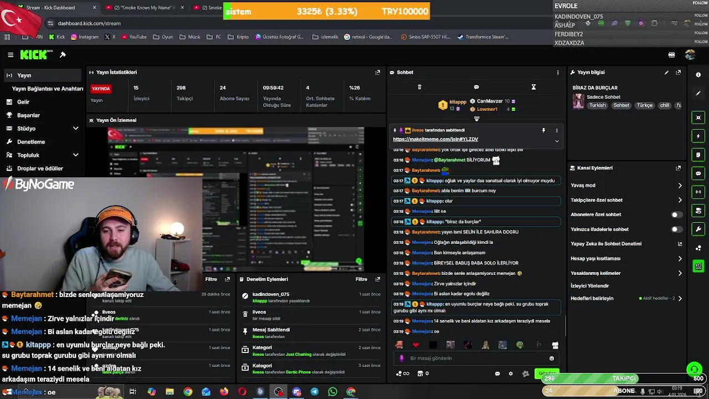Viewport: 709px width, 399px height.
Task: Pop out the Kanal Eylemleri panel
Action: pyautogui.click(x=678, y=168)
